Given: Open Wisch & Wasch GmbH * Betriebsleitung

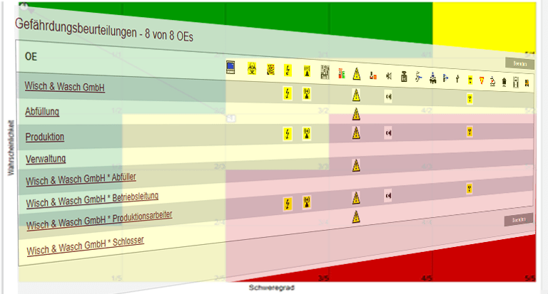Looking at the screenshot, I should coord(92,200).
